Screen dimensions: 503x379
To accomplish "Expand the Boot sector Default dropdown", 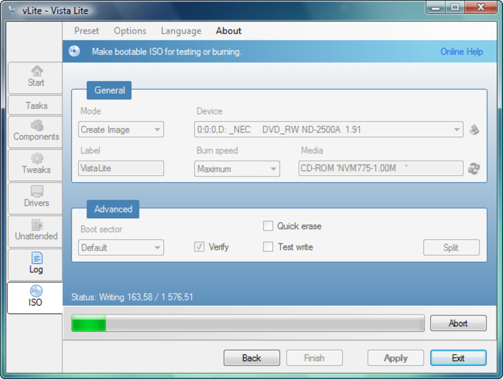I will [x=121, y=248].
